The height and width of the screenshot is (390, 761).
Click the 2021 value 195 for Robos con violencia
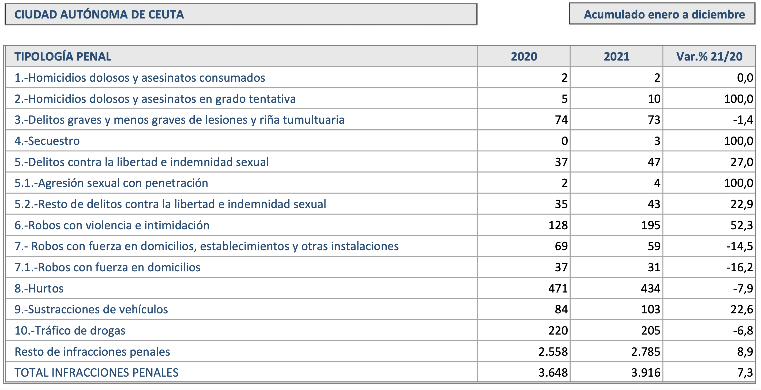pos(650,226)
